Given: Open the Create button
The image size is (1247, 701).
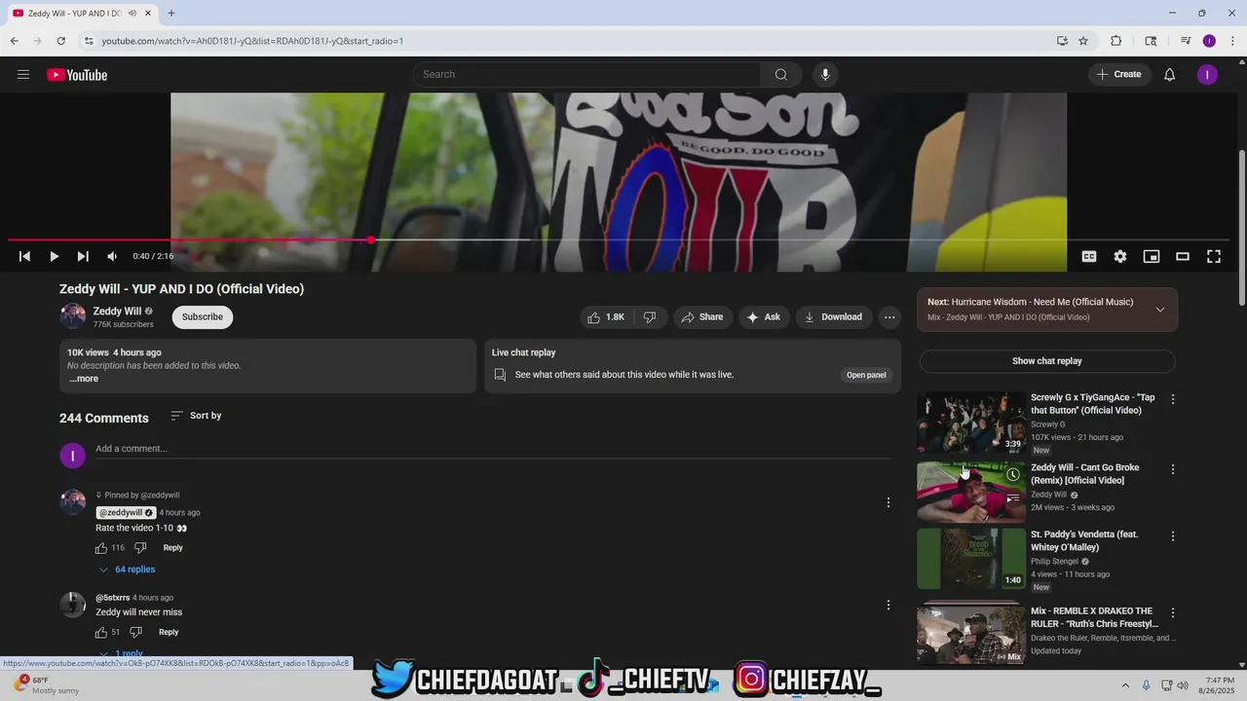Looking at the screenshot, I should pyautogui.click(x=1119, y=75).
